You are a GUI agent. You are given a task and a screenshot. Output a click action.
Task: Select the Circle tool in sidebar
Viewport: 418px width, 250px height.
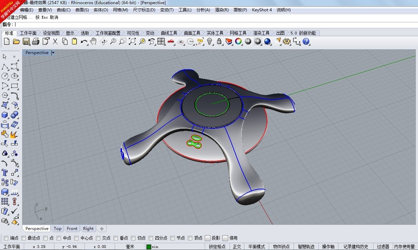tap(5, 76)
